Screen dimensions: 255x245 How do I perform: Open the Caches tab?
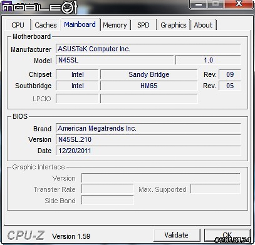tap(46, 25)
